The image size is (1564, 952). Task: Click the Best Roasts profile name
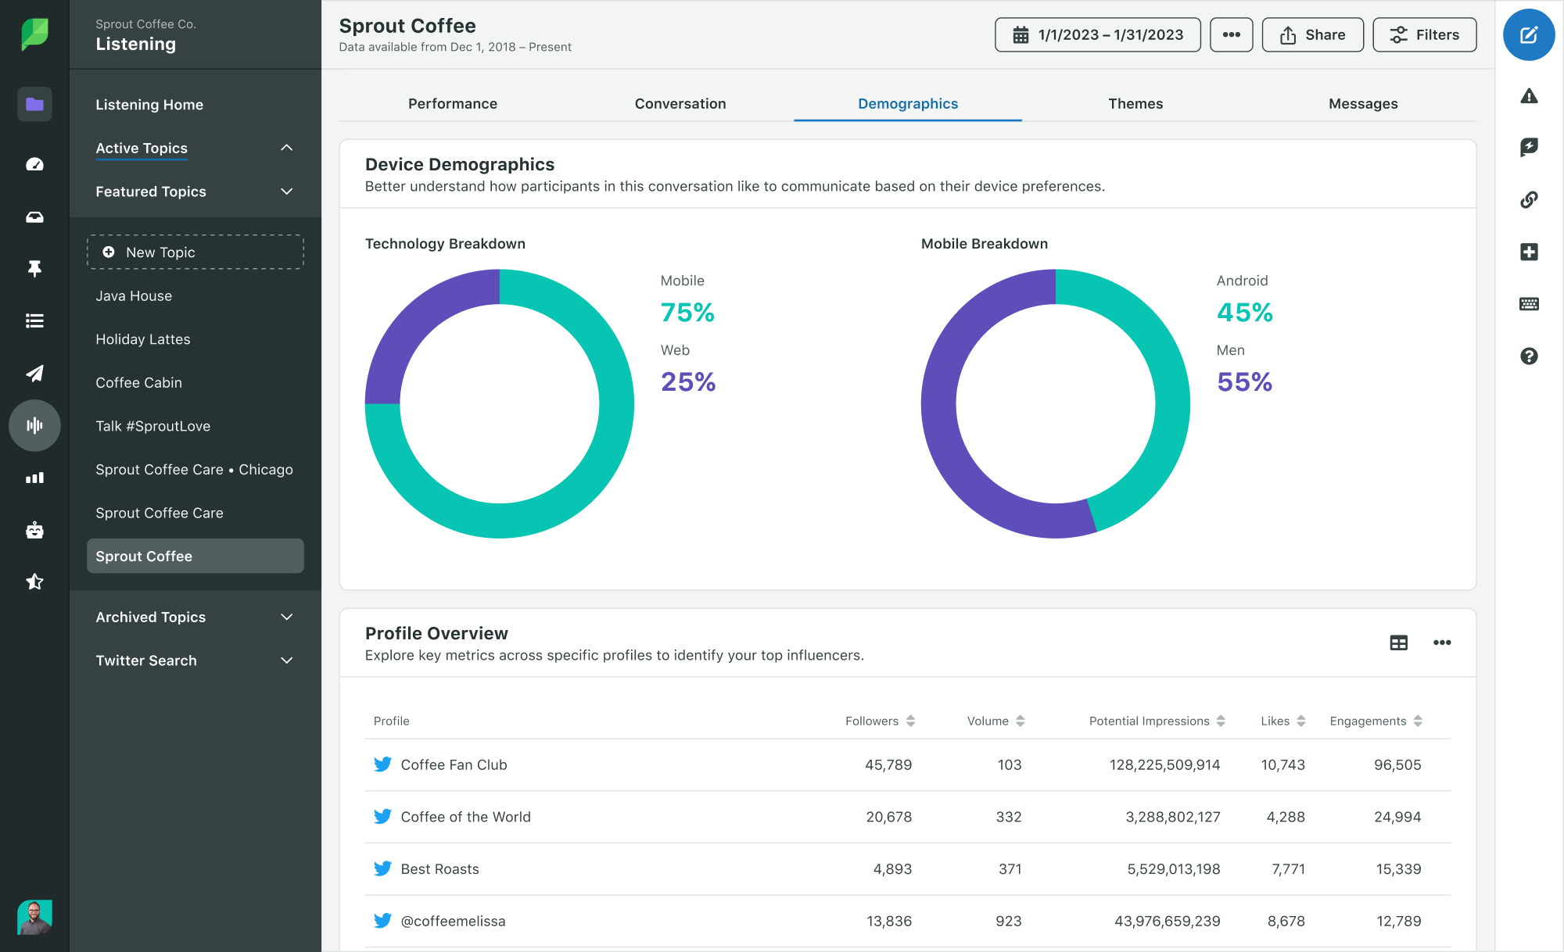439,868
